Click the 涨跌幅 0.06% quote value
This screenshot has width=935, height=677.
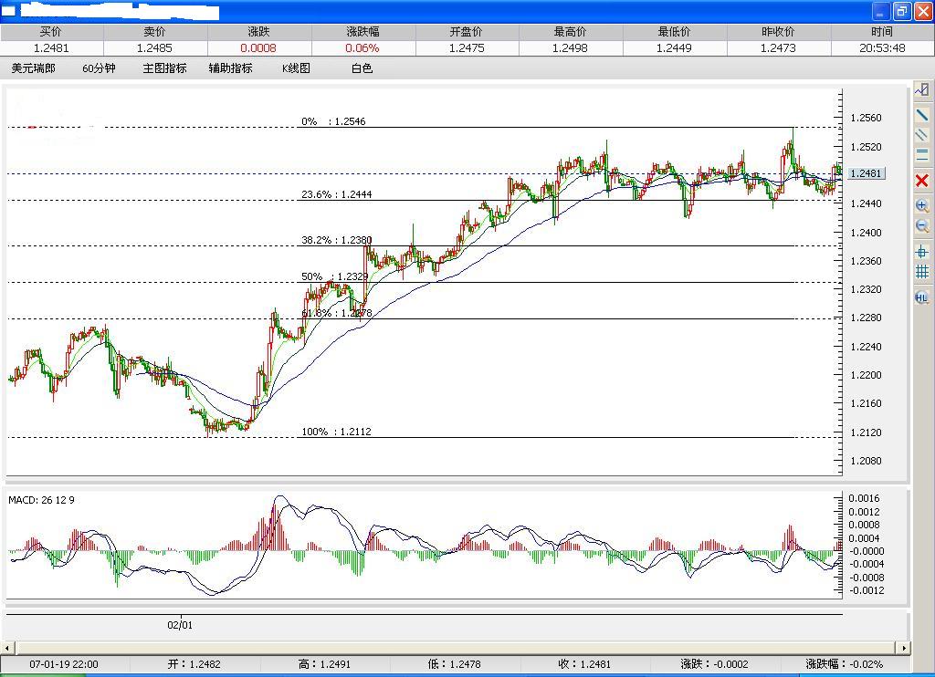(362, 45)
